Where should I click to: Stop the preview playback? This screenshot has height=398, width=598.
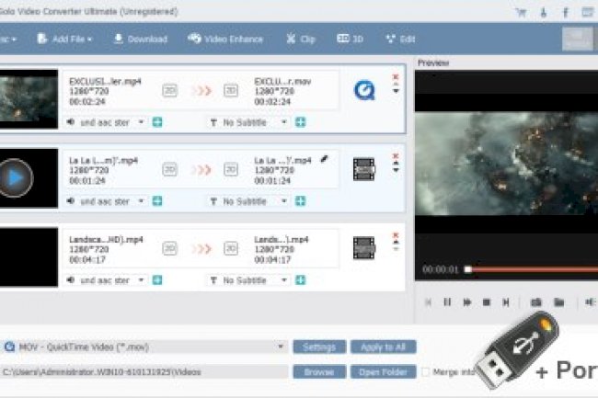[x=486, y=301]
